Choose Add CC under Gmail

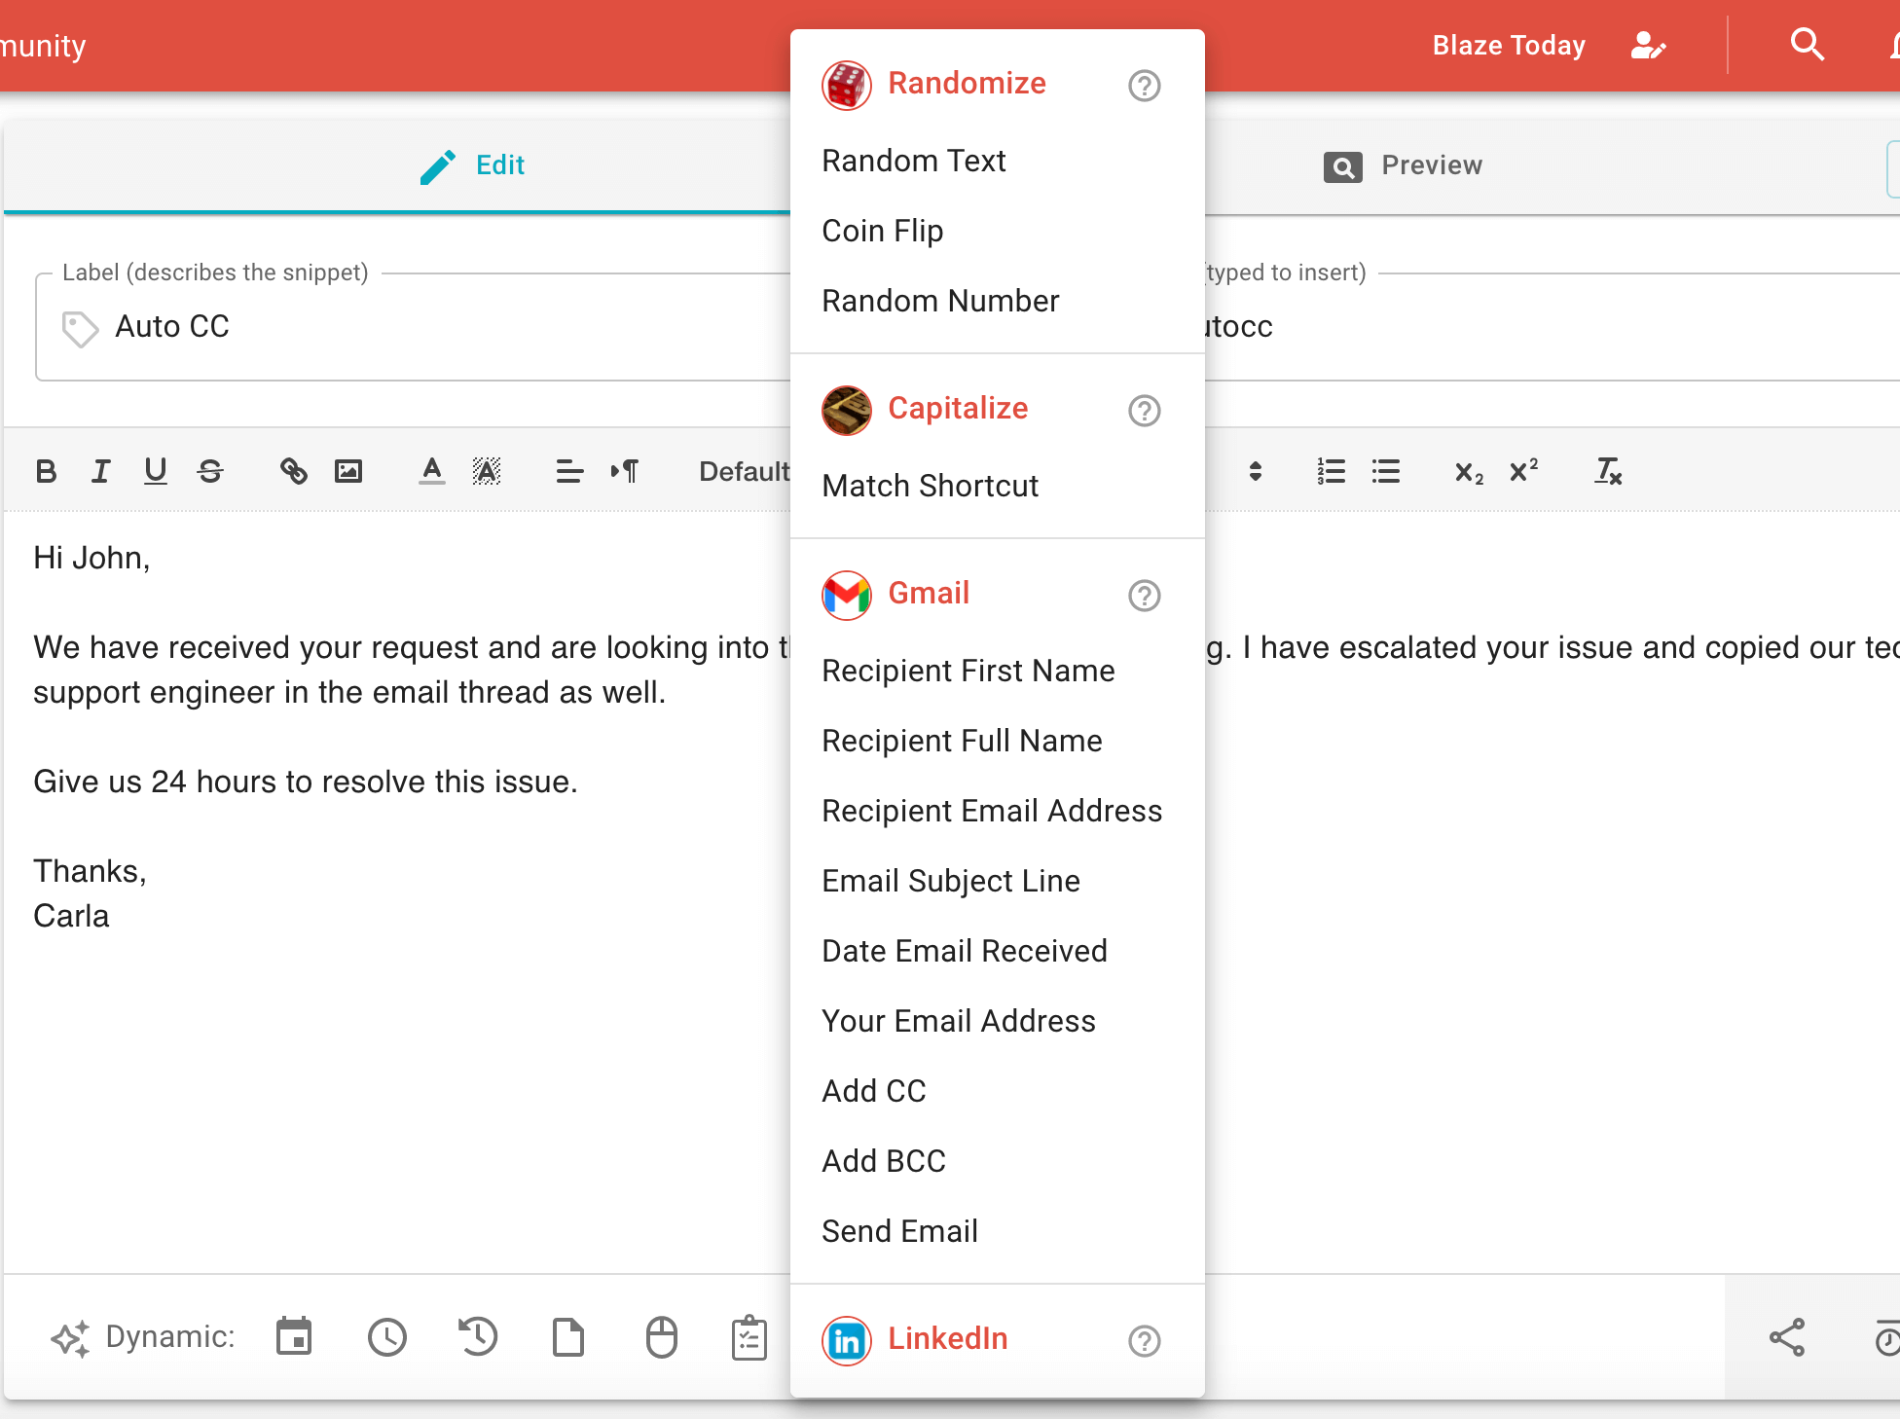click(998, 1091)
